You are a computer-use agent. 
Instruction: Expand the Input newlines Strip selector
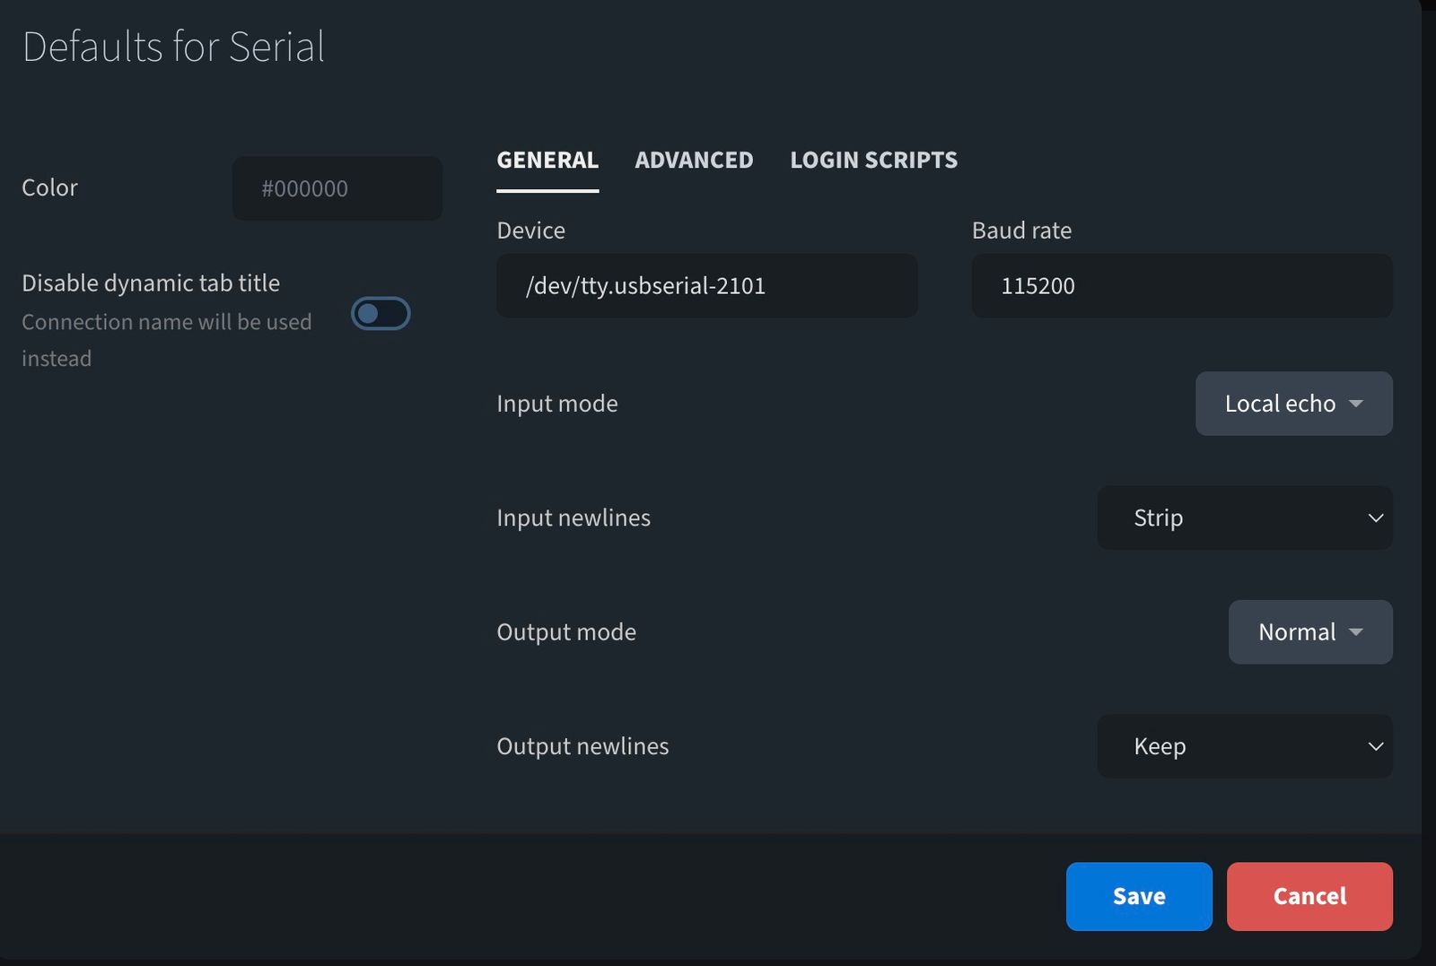pyautogui.click(x=1244, y=518)
